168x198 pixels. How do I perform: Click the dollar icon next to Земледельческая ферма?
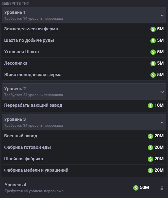click(x=153, y=29)
